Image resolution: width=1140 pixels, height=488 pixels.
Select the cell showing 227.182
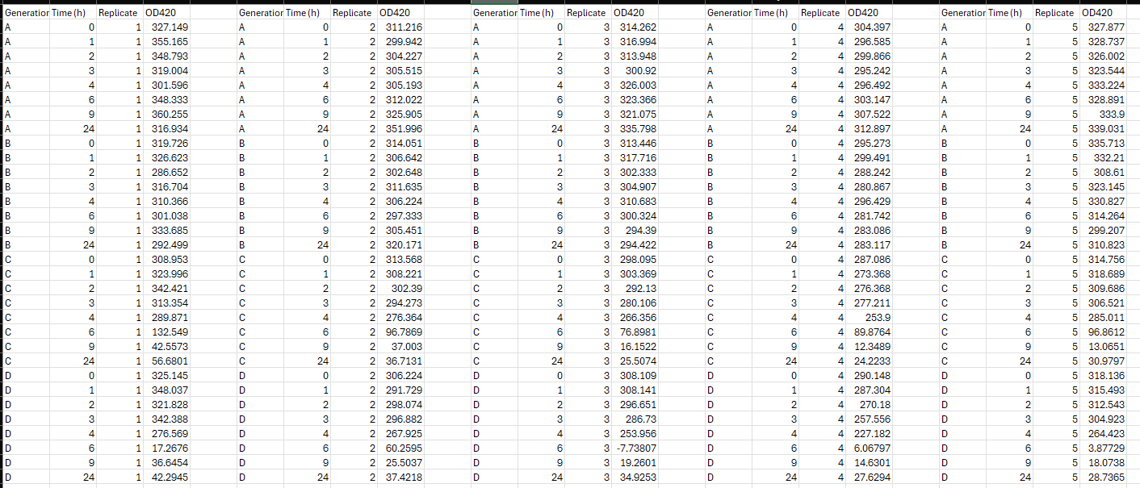coord(870,434)
